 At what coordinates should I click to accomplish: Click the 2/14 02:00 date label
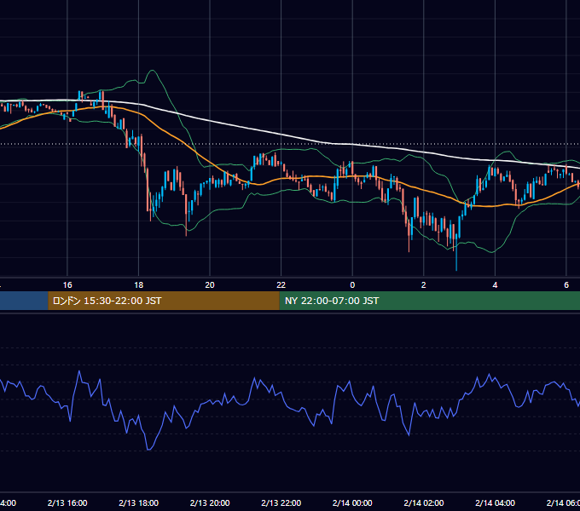point(424,502)
